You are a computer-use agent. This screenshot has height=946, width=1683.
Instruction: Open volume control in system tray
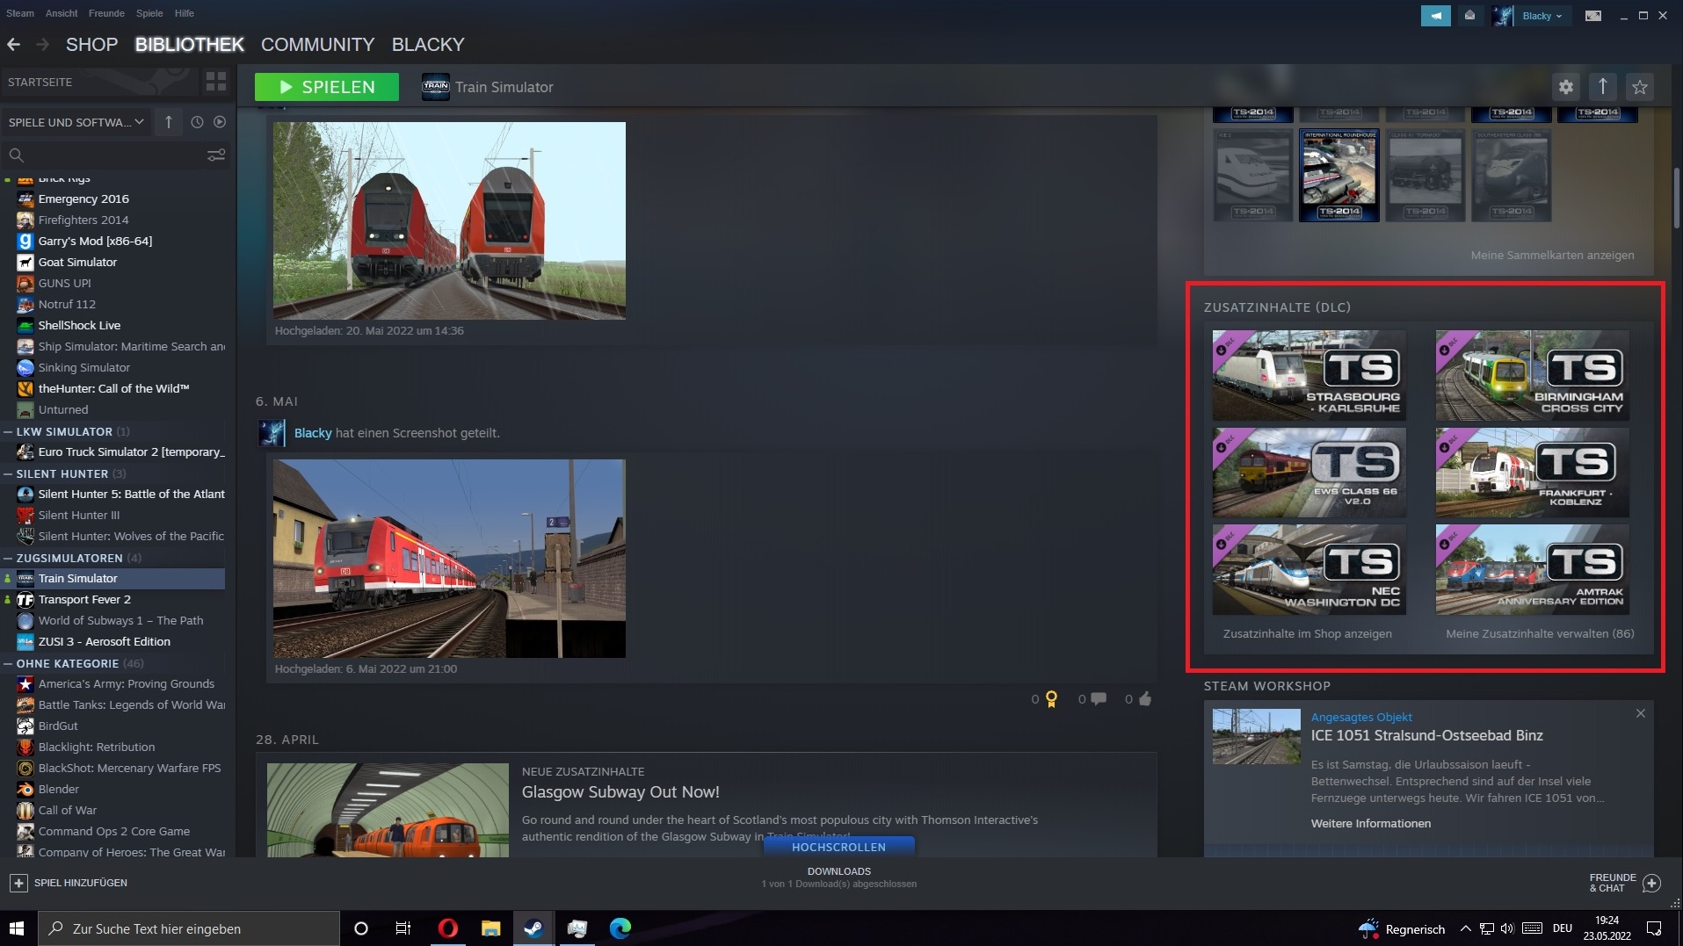point(1507,928)
